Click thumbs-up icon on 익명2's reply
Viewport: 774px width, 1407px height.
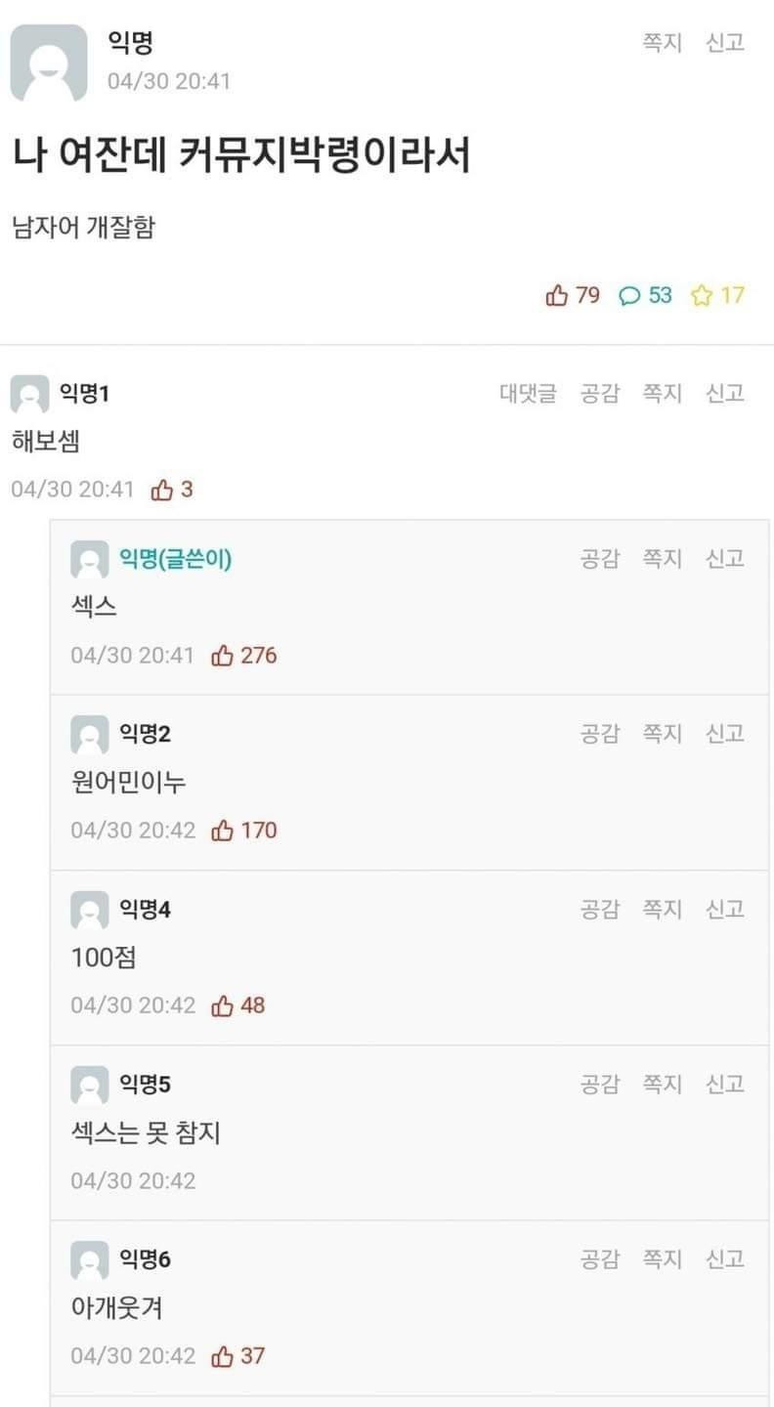click(x=223, y=831)
